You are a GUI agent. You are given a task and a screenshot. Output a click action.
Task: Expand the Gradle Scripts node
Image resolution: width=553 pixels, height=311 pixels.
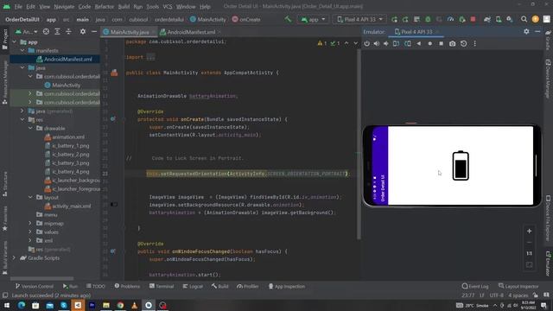click(x=14, y=258)
